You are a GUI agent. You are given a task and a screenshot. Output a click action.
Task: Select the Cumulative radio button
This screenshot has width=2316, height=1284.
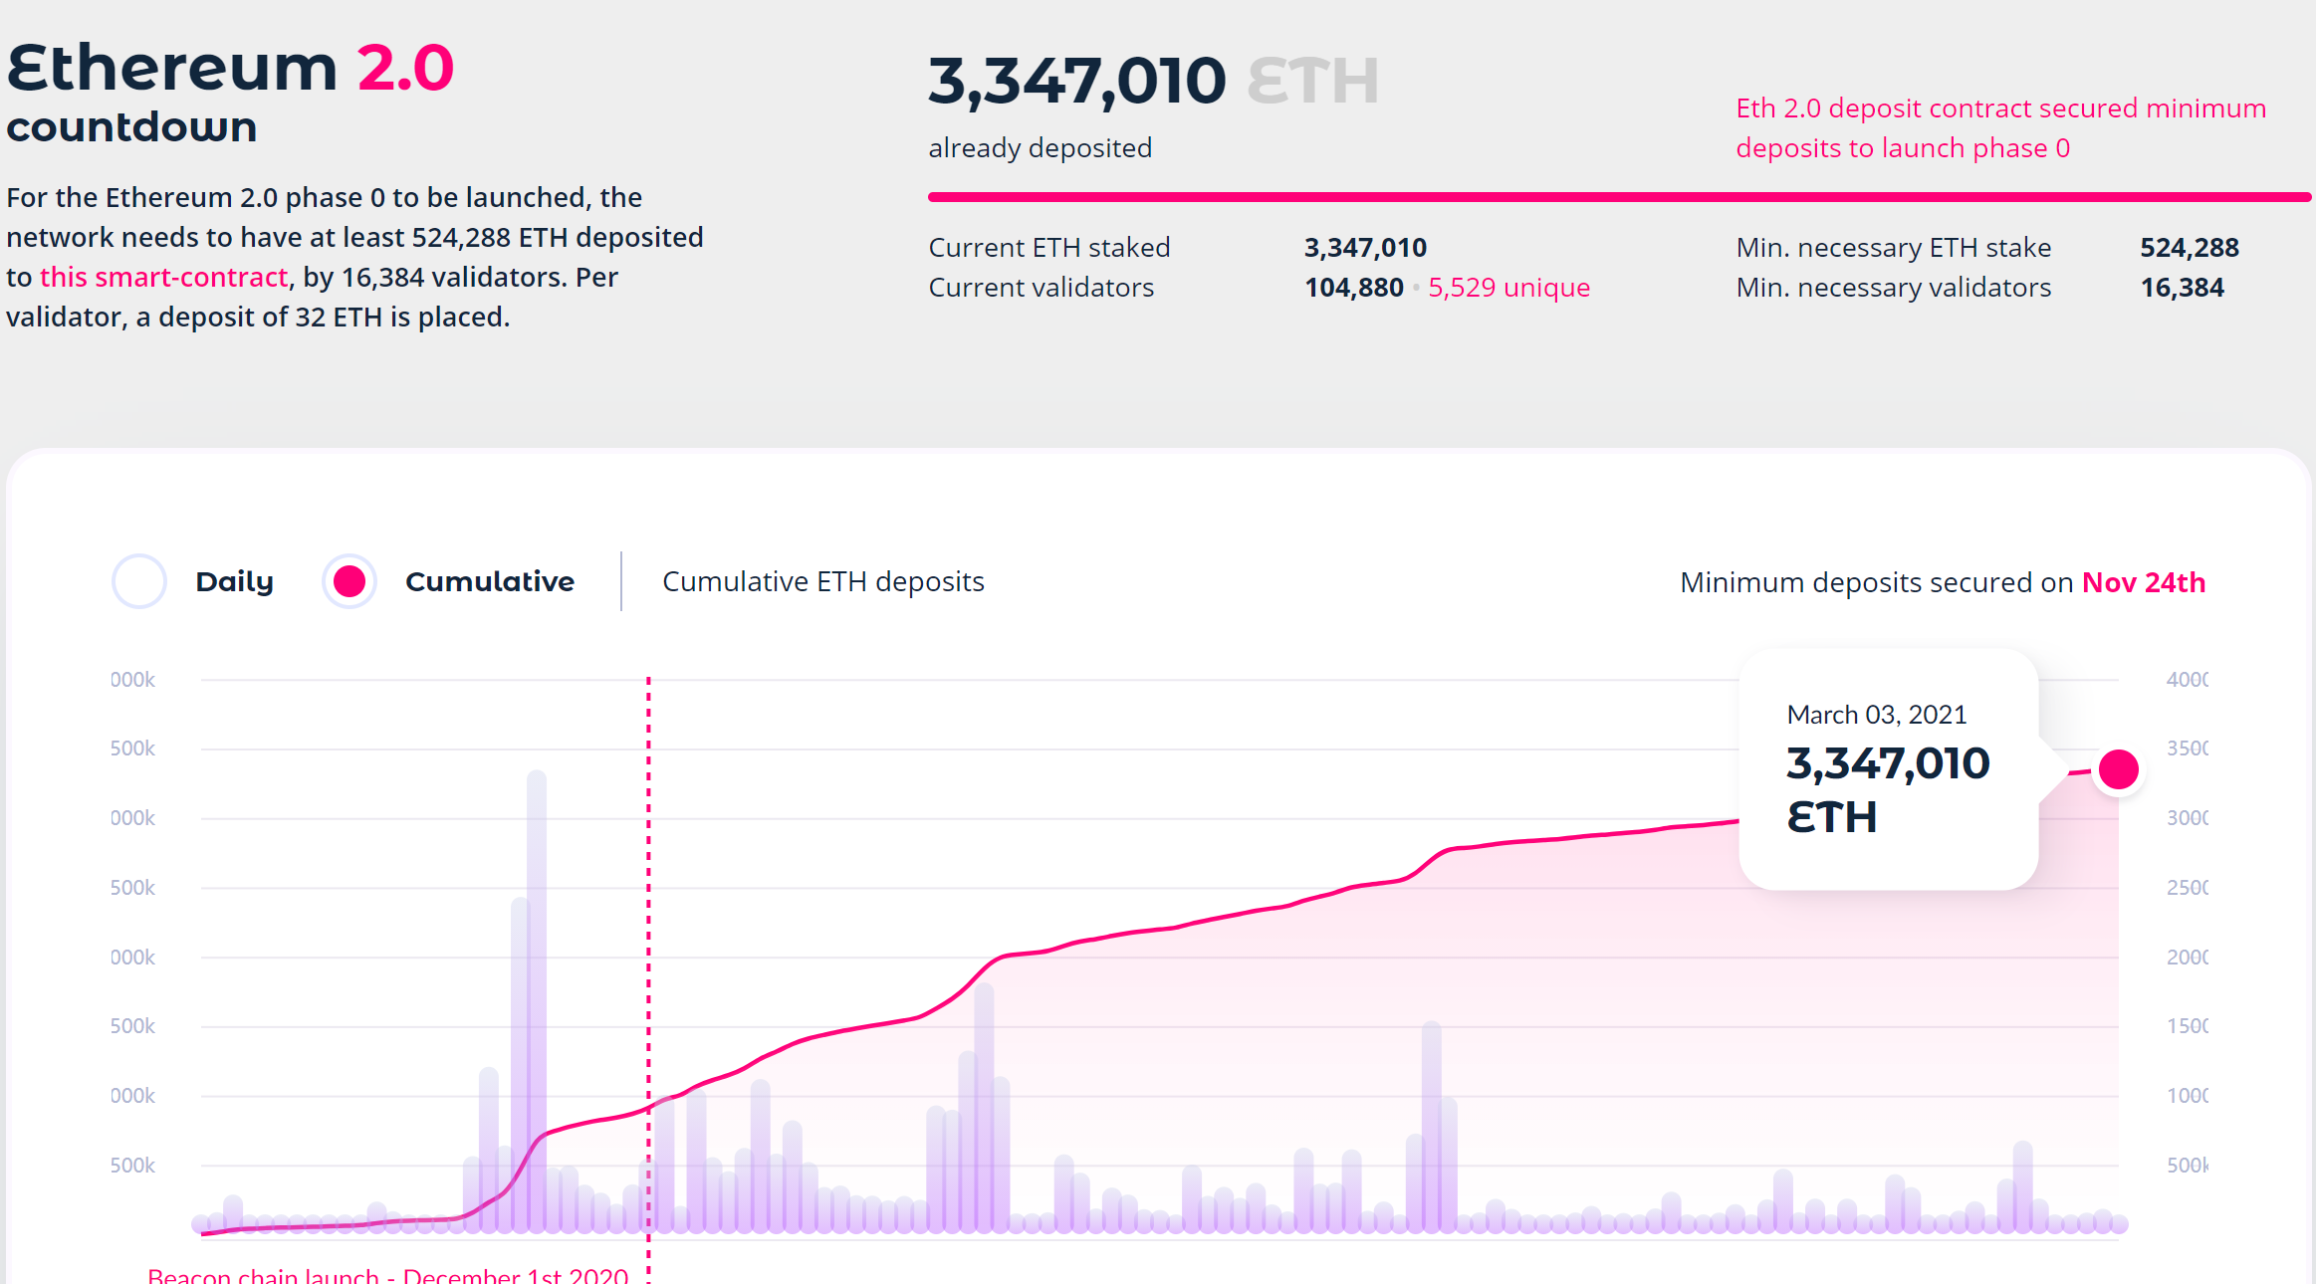349,581
